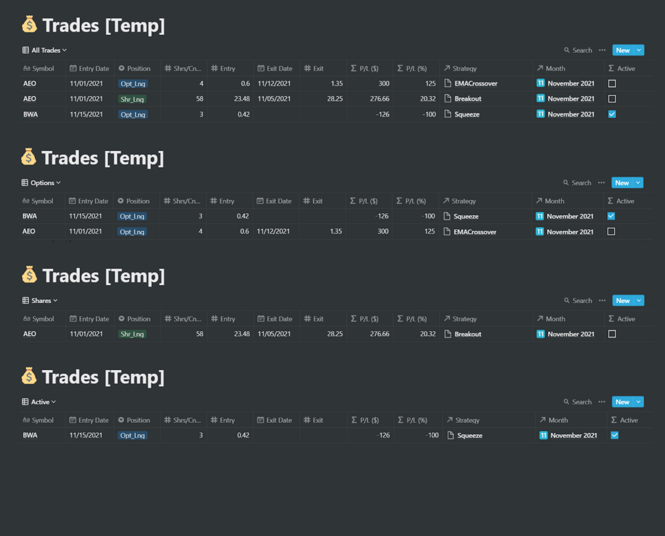The height and width of the screenshot is (536, 665).
Task: Open the Shares view selector menu
Action: pos(40,300)
